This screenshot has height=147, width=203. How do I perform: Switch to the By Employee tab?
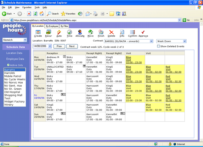coord(52,26)
